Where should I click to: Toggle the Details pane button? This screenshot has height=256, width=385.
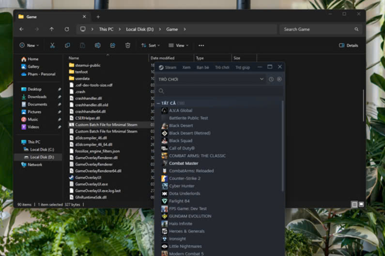[349, 45]
